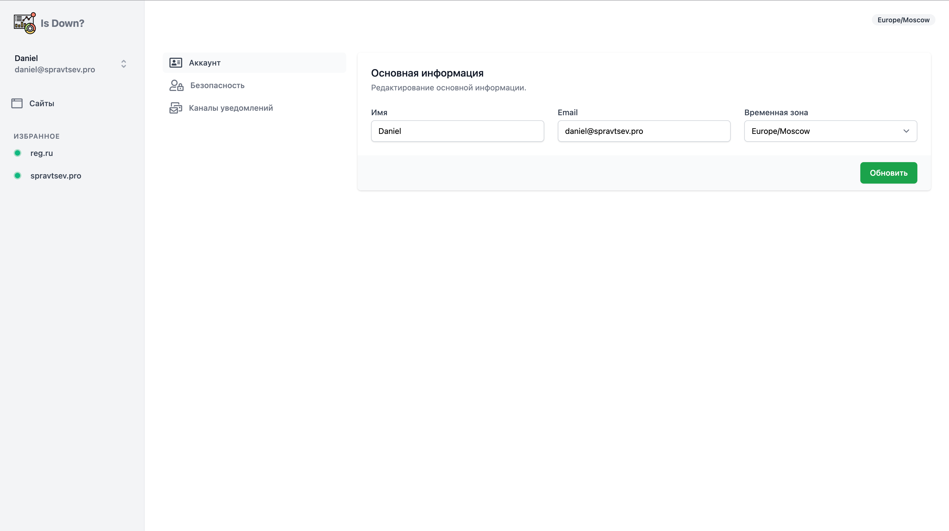949x531 pixels.
Task: Select the Аккаунт settings tab
Action: coord(205,63)
